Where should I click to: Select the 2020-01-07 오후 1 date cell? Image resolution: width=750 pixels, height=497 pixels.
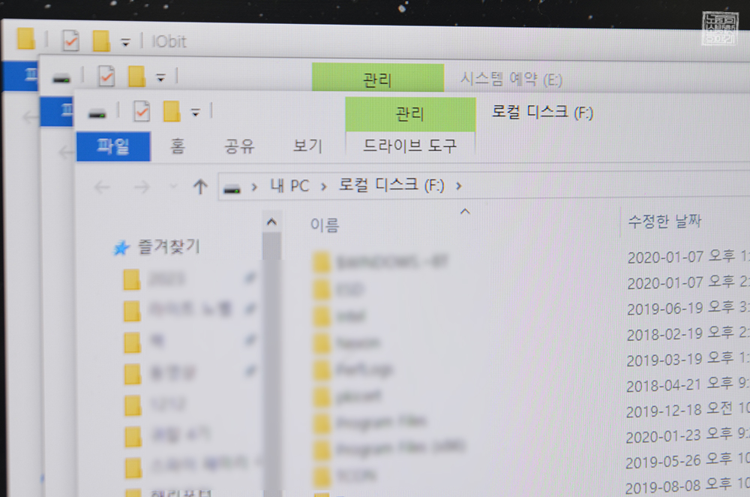pos(688,257)
